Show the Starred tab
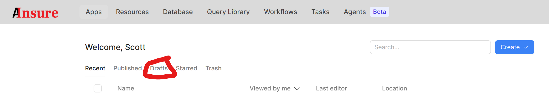 186,68
